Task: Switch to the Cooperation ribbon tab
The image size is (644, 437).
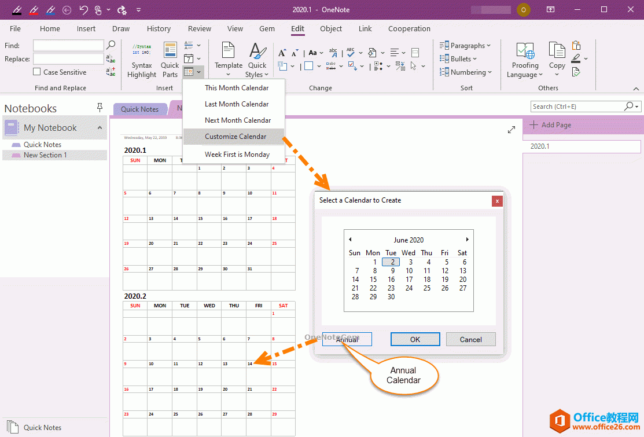Action: click(x=409, y=28)
